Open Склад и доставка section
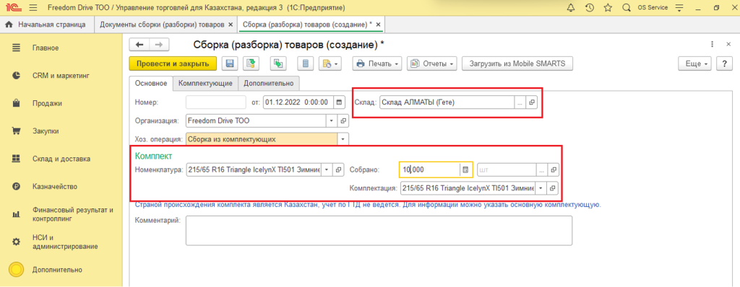740x287 pixels. click(x=61, y=159)
